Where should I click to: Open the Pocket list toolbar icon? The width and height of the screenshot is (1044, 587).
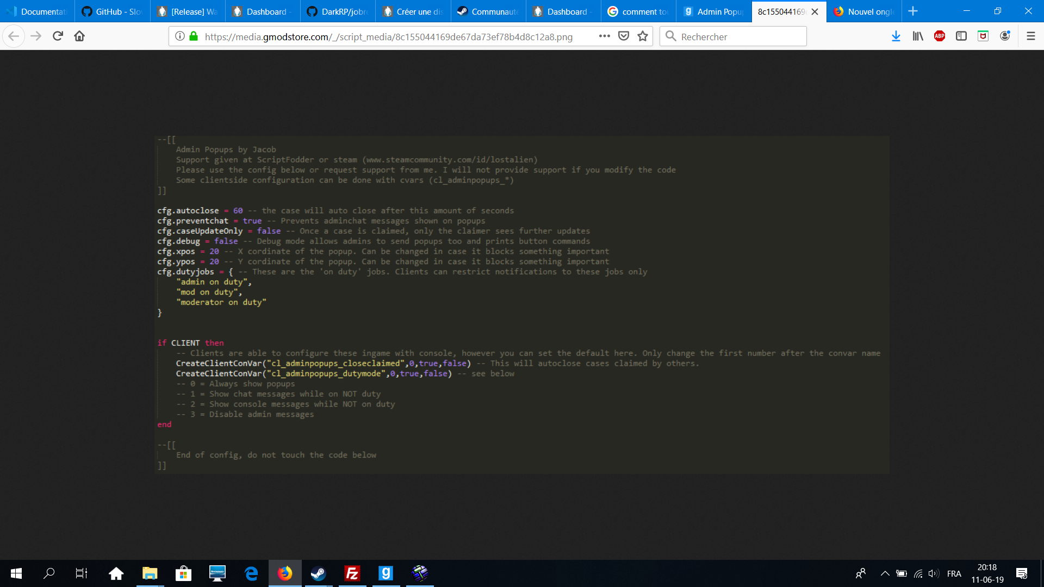pyautogui.click(x=983, y=36)
